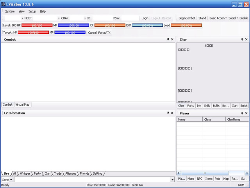Select the Party tab in Char panel

(191, 106)
